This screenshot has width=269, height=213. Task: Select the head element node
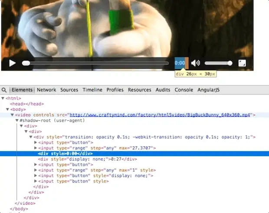pyautogui.click(x=27, y=104)
